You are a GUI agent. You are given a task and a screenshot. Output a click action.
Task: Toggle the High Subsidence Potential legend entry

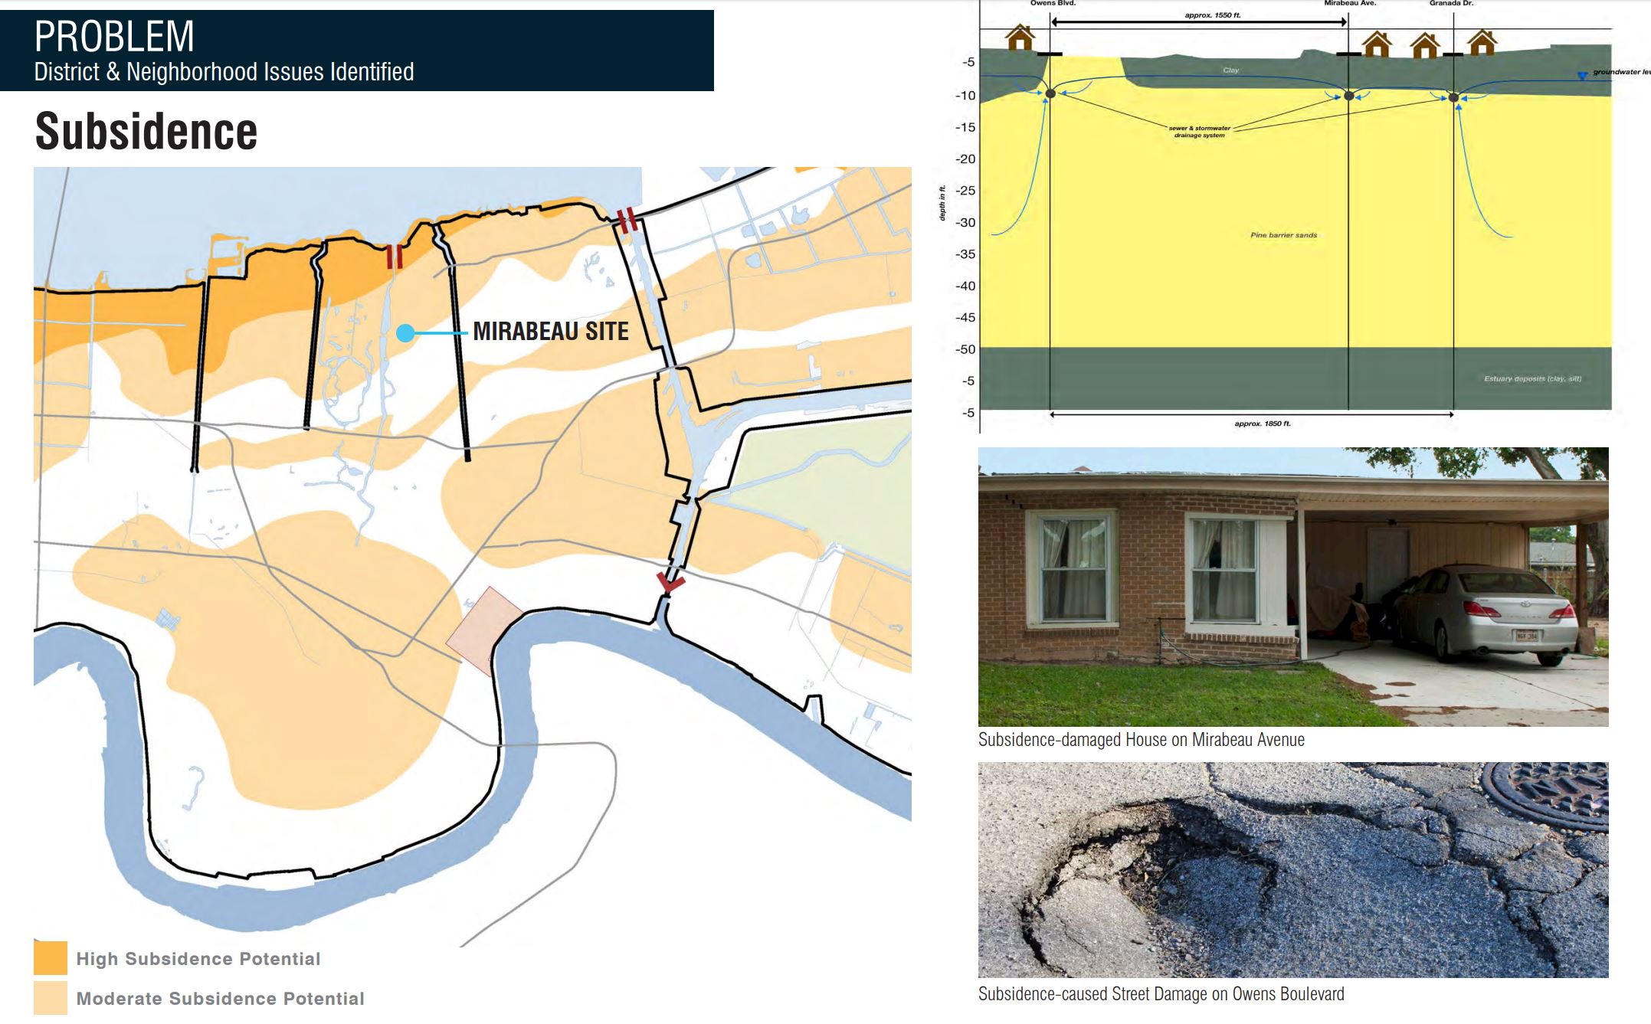[x=198, y=958]
